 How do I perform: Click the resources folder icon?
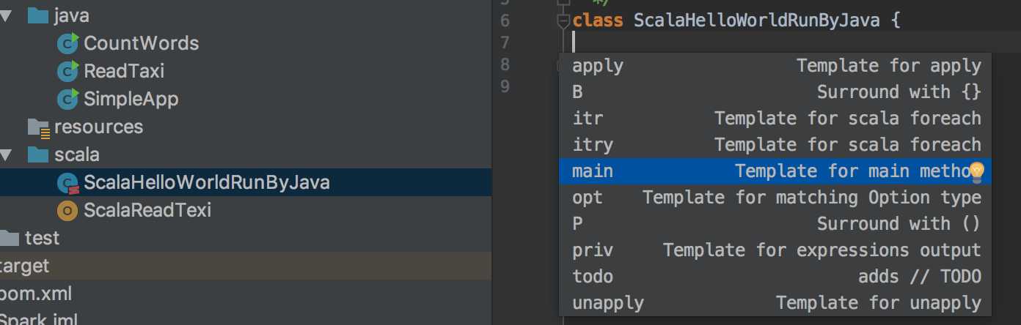pos(38,127)
